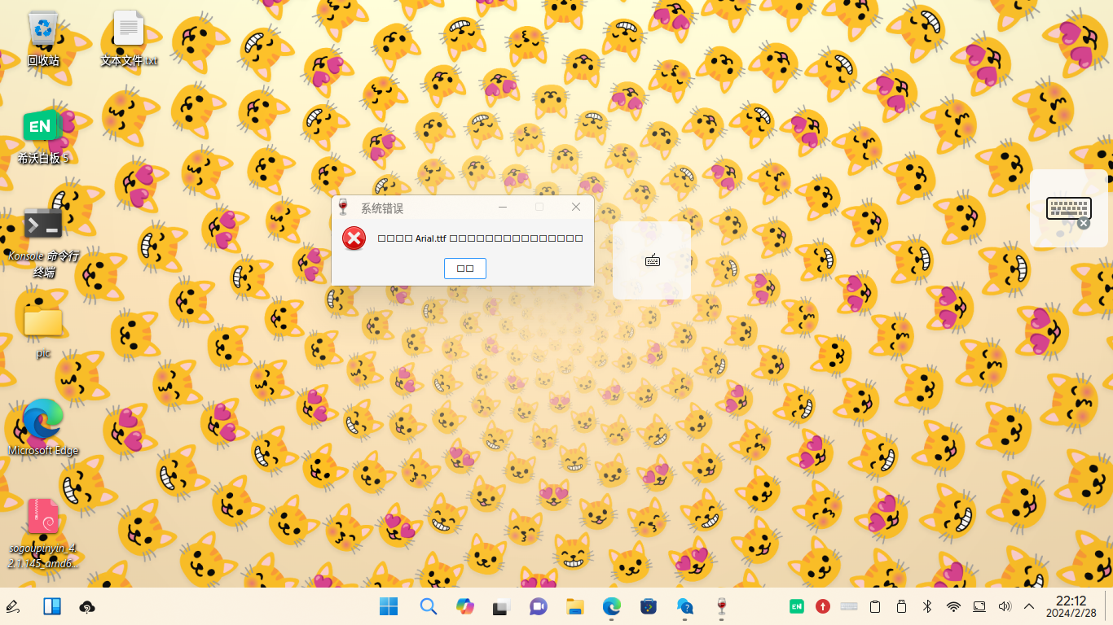Launch 希沃白板 5 from the desktop
The height and width of the screenshot is (625, 1113).
(43, 137)
